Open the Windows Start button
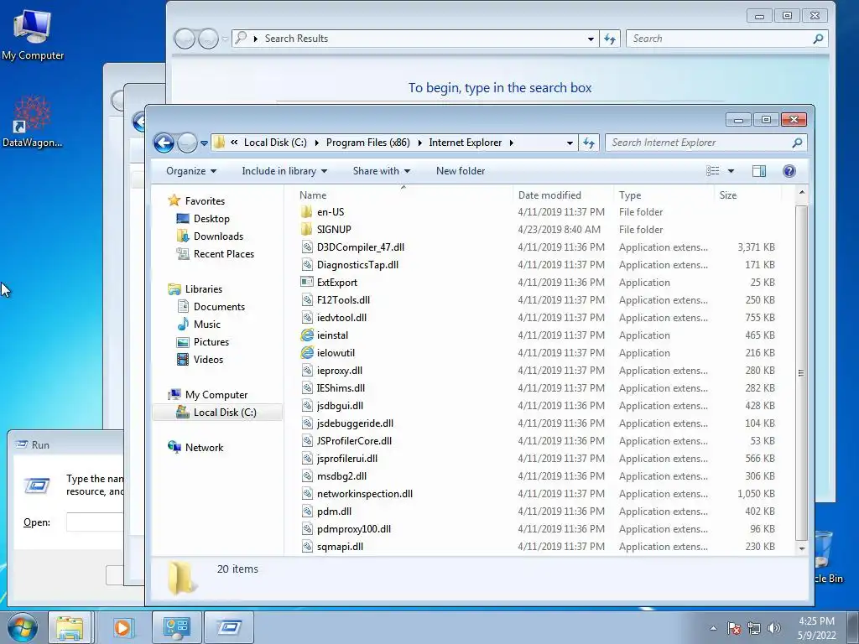The image size is (859, 644). coord(23,627)
